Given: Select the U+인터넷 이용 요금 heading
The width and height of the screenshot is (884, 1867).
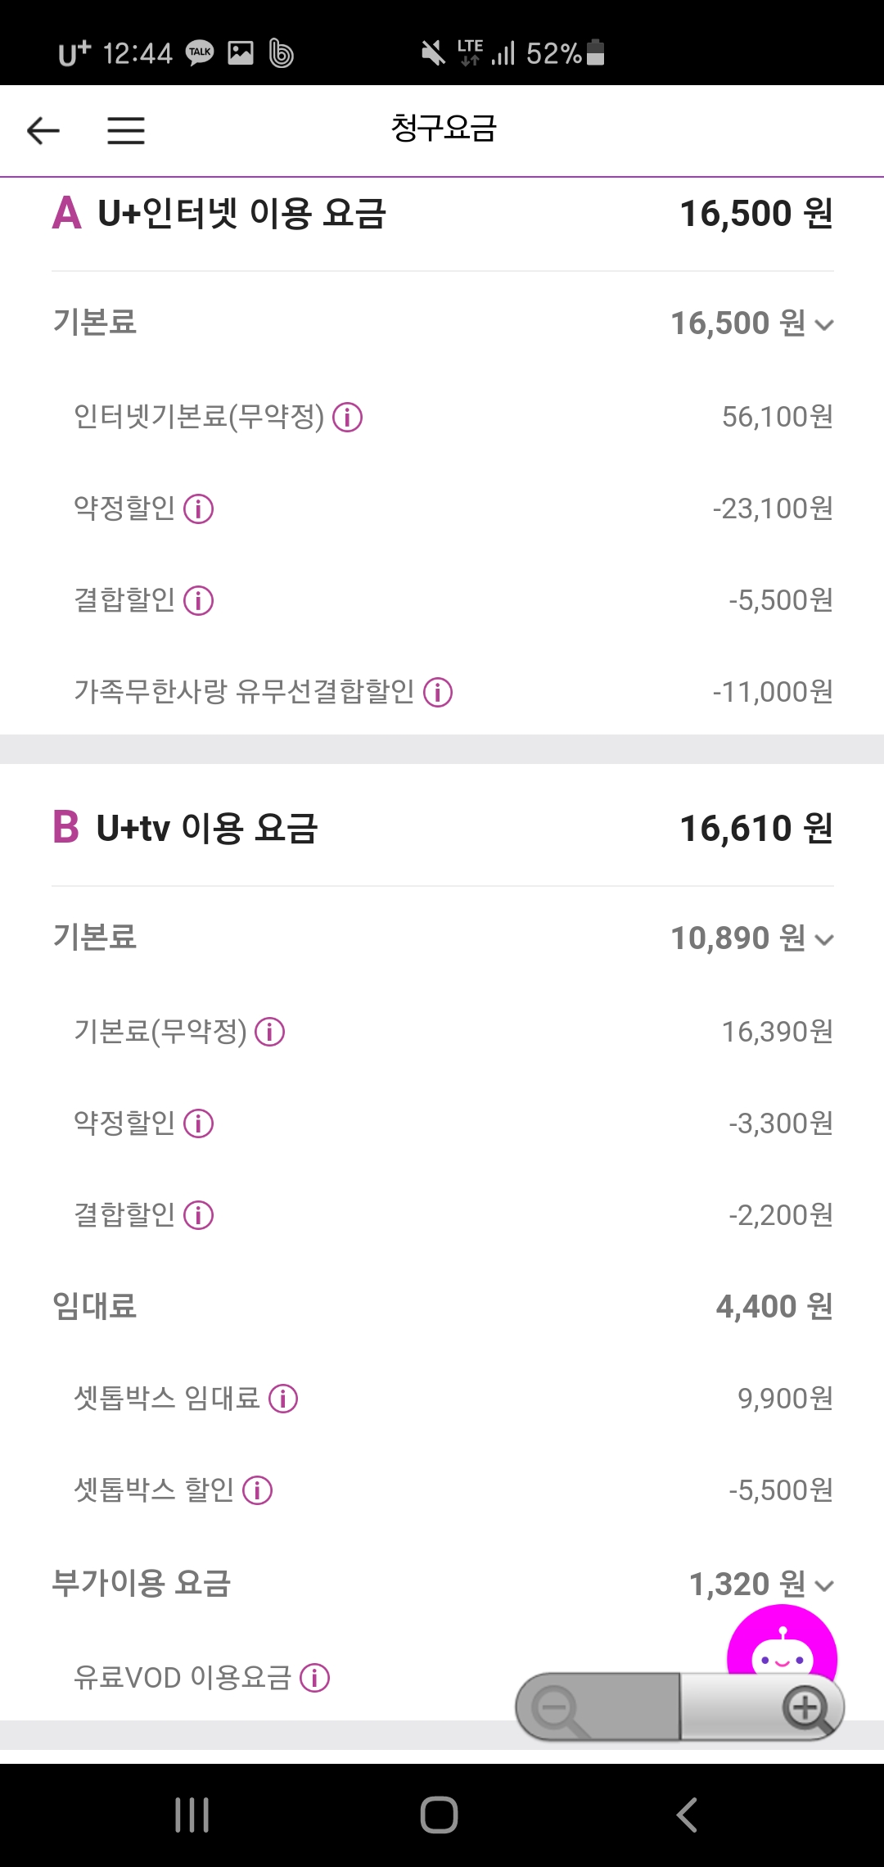Looking at the screenshot, I should (241, 214).
